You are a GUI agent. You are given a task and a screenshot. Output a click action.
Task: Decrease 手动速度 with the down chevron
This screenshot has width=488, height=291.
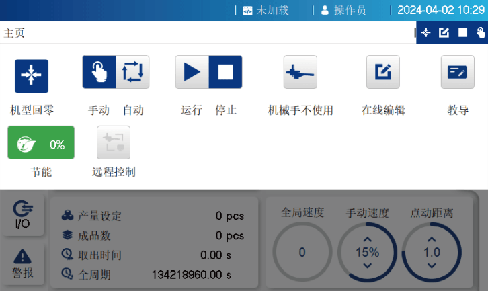(367, 266)
